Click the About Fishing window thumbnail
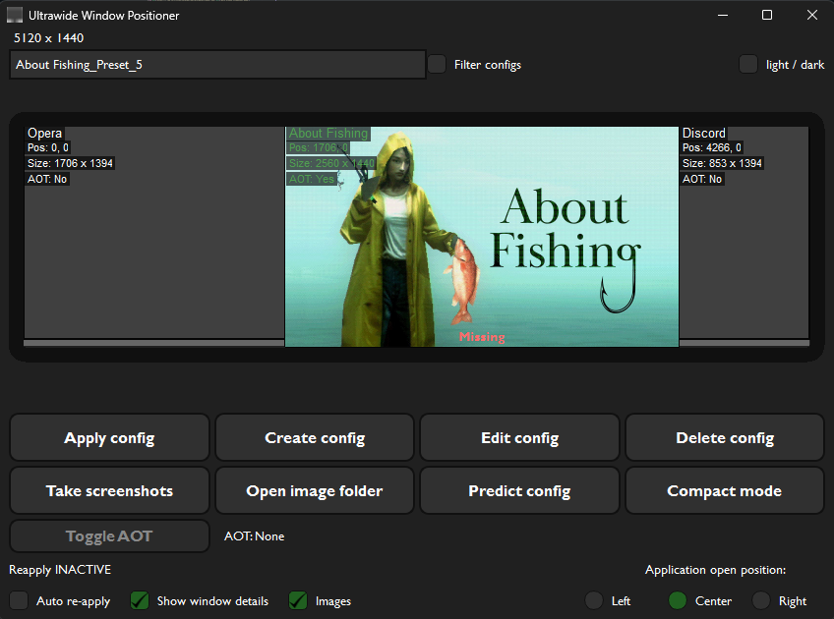The image size is (834, 619). point(482,237)
